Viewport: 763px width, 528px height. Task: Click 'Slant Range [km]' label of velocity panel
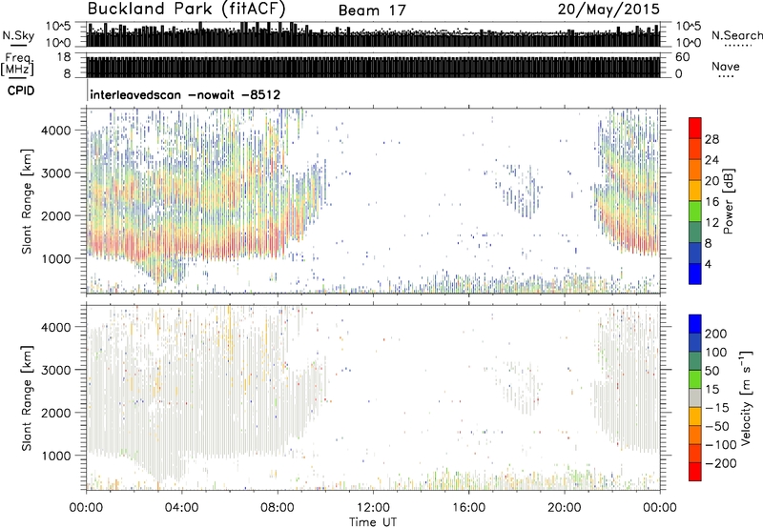coord(27,398)
